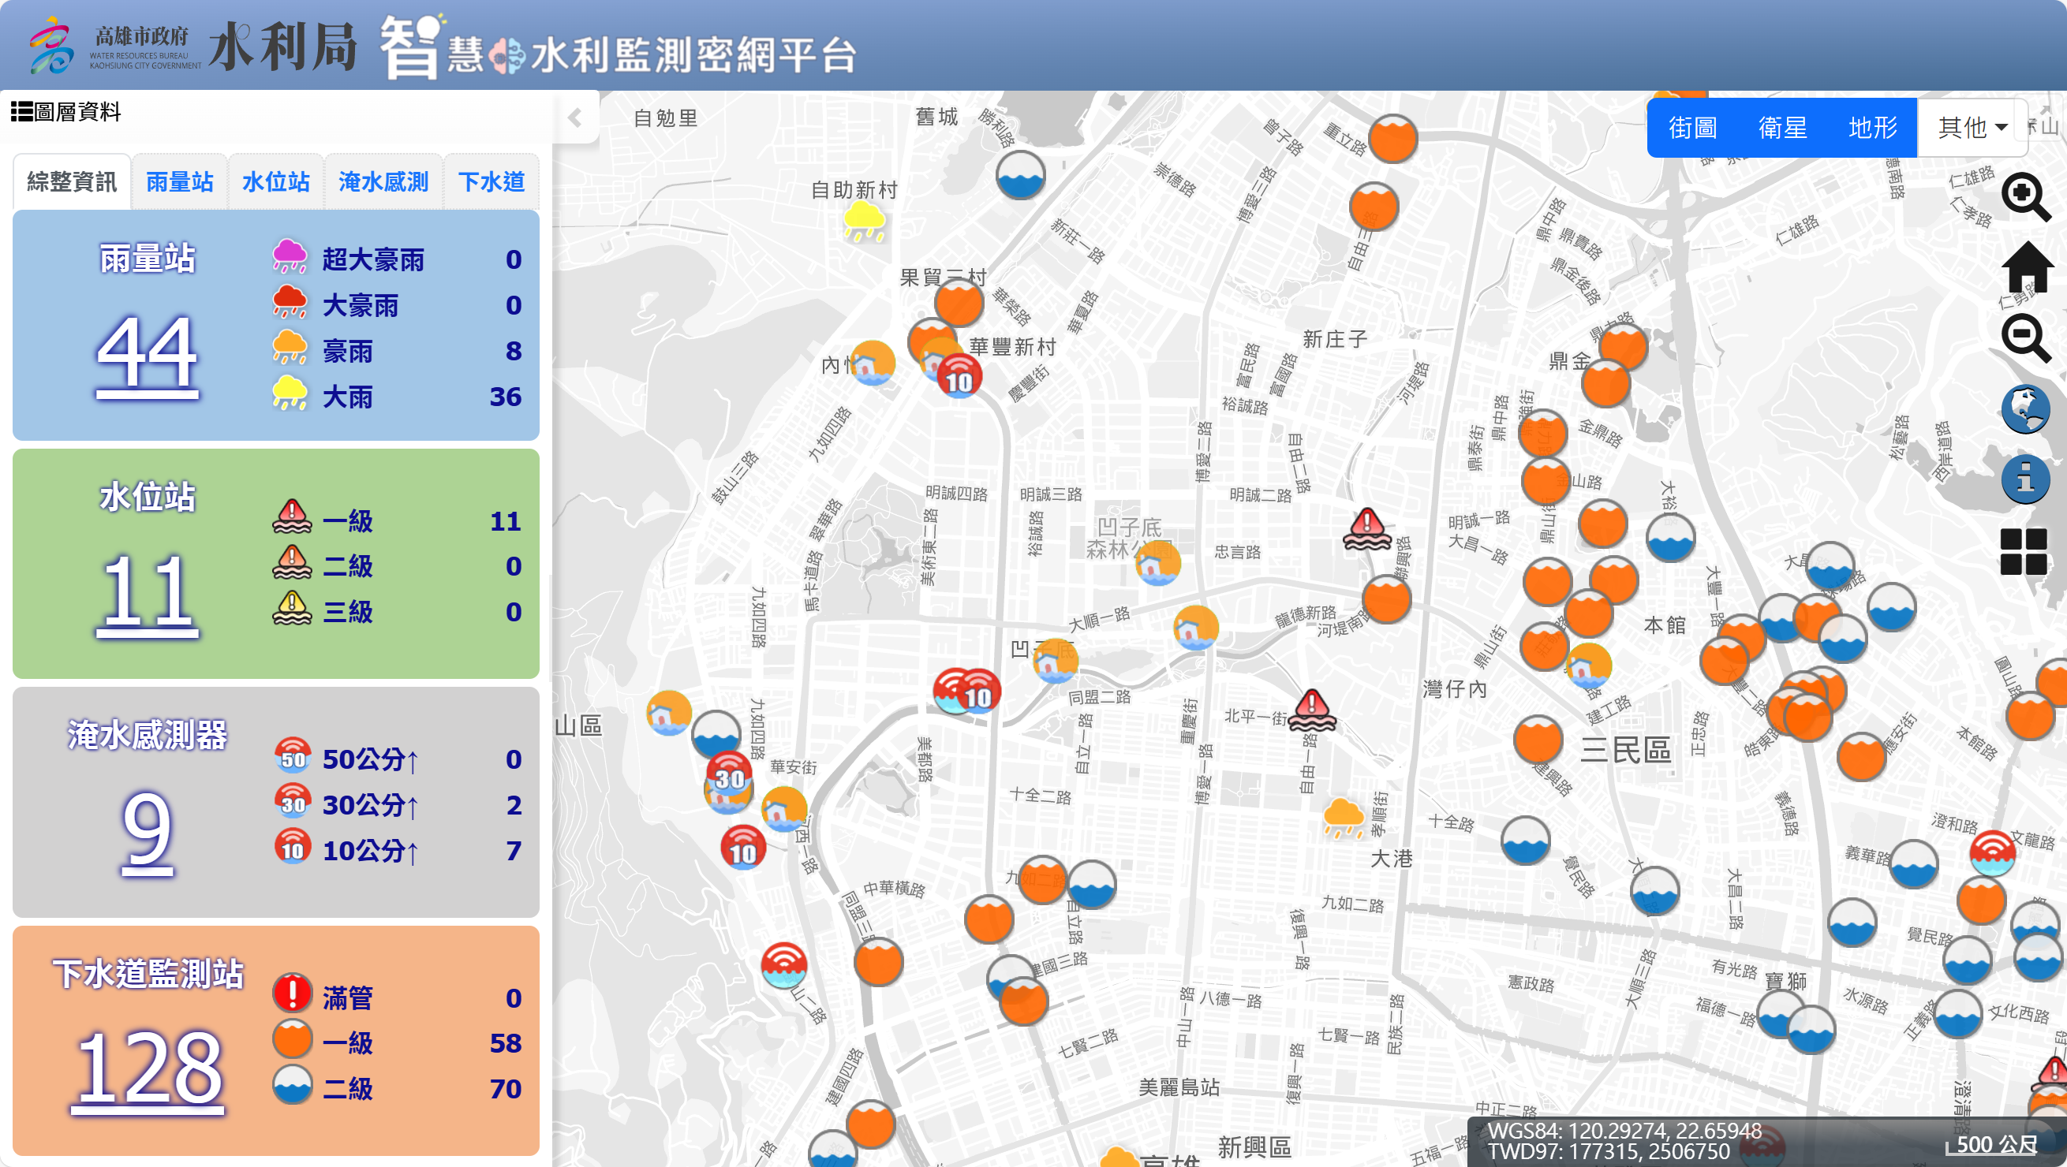Collapse the left panel with the chevron arrow
Viewport: 2067px width, 1167px height.
point(574,117)
